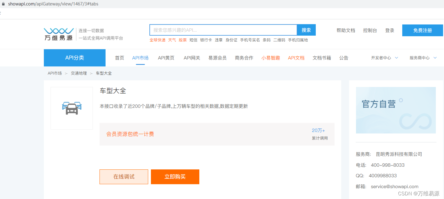Open the API文档 nav item

[296, 58]
